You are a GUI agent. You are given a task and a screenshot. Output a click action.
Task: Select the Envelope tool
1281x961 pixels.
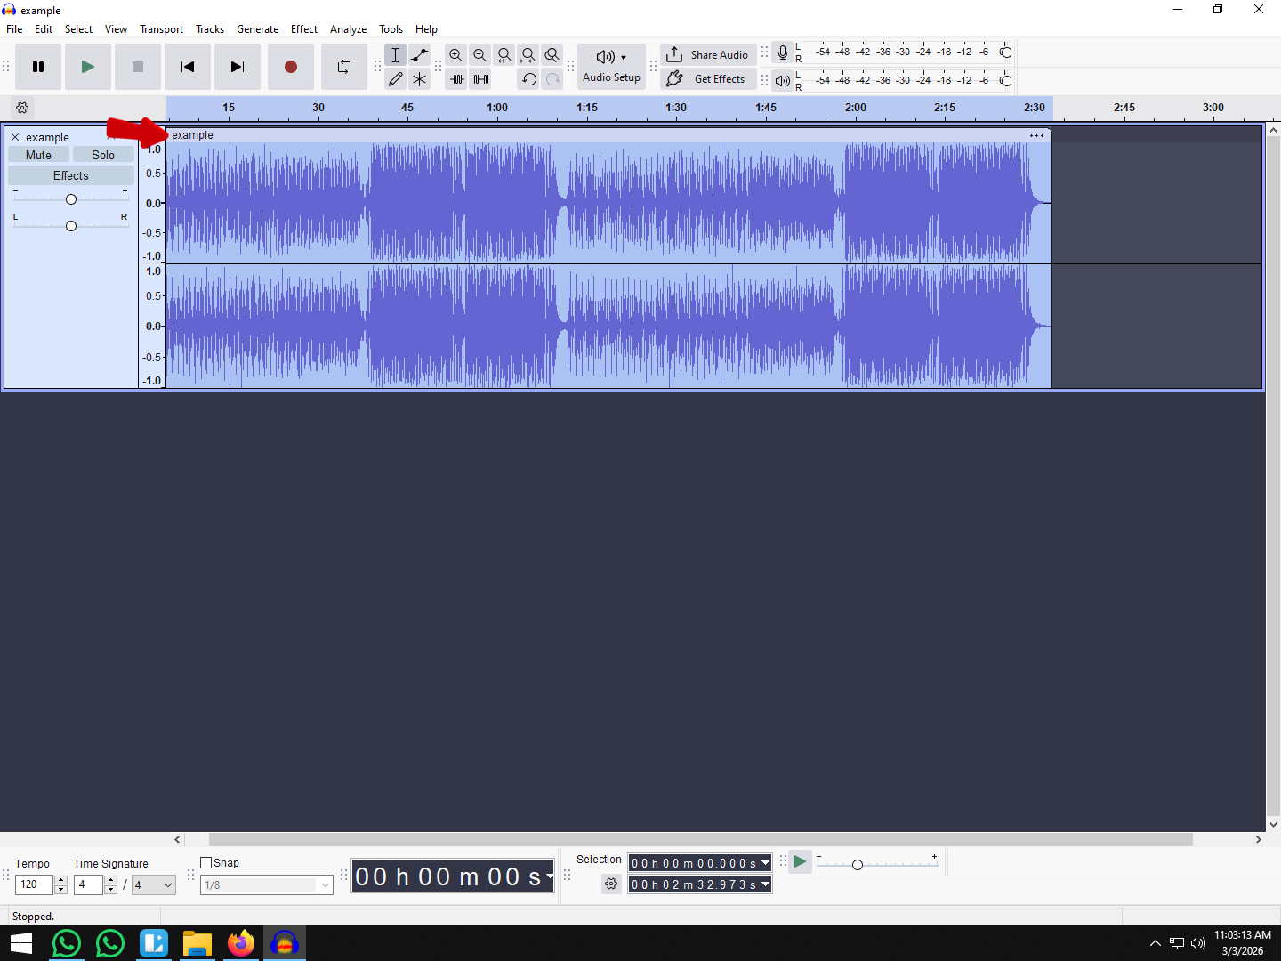pos(420,55)
